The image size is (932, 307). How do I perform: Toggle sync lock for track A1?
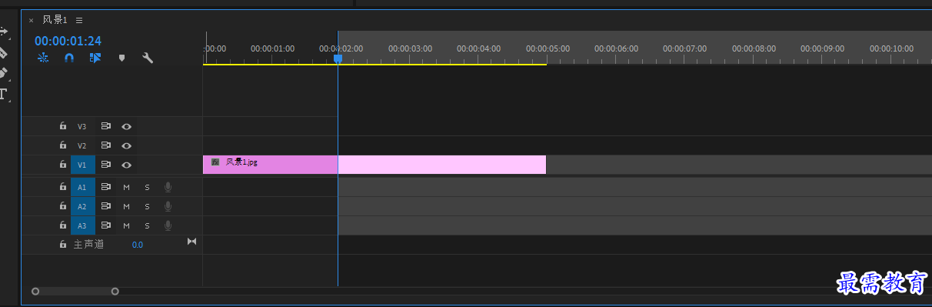(x=106, y=187)
